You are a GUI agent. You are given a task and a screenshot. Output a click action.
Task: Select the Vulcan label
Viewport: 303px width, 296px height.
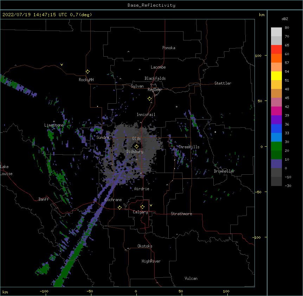[191, 278]
